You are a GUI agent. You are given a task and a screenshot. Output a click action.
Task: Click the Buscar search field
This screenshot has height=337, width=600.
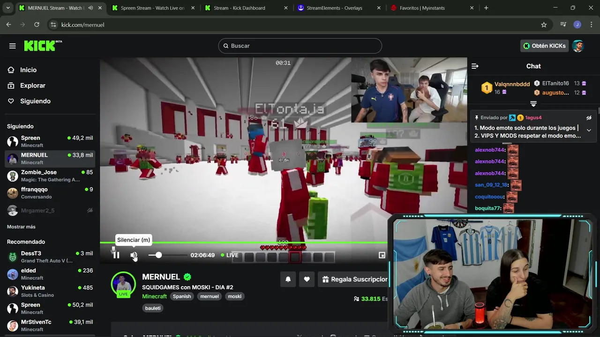300,46
